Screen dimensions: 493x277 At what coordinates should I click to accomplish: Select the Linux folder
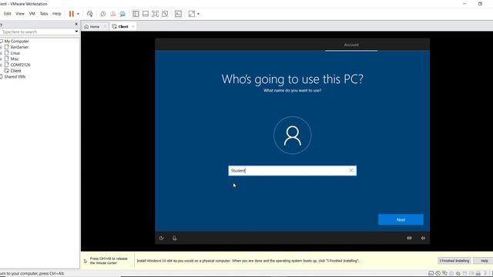pos(15,53)
